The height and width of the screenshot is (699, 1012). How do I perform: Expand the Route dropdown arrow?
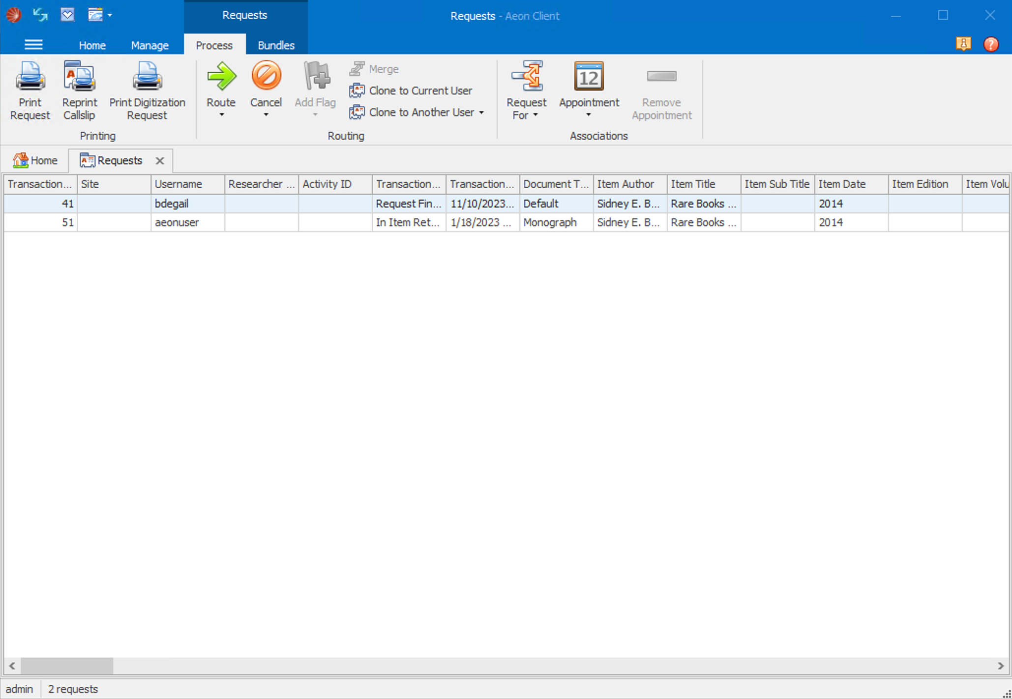221,115
